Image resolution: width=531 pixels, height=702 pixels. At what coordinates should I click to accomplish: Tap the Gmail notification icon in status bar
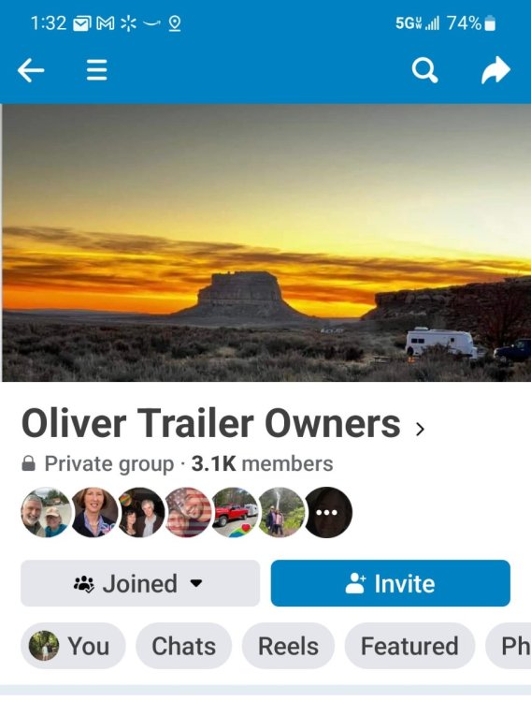[x=105, y=23]
